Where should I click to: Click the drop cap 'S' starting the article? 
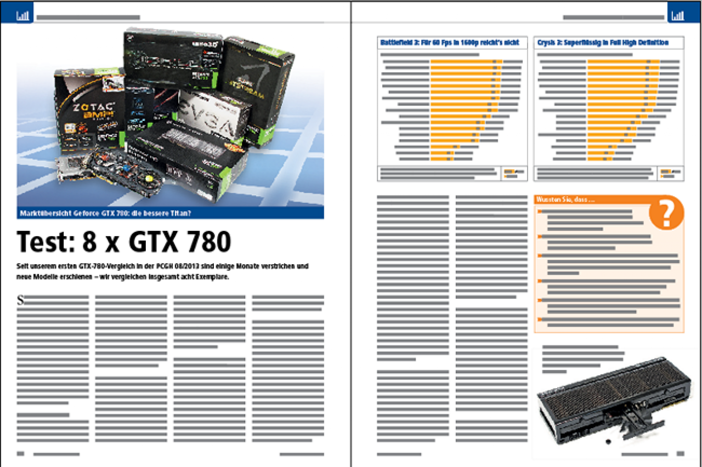click(x=21, y=300)
